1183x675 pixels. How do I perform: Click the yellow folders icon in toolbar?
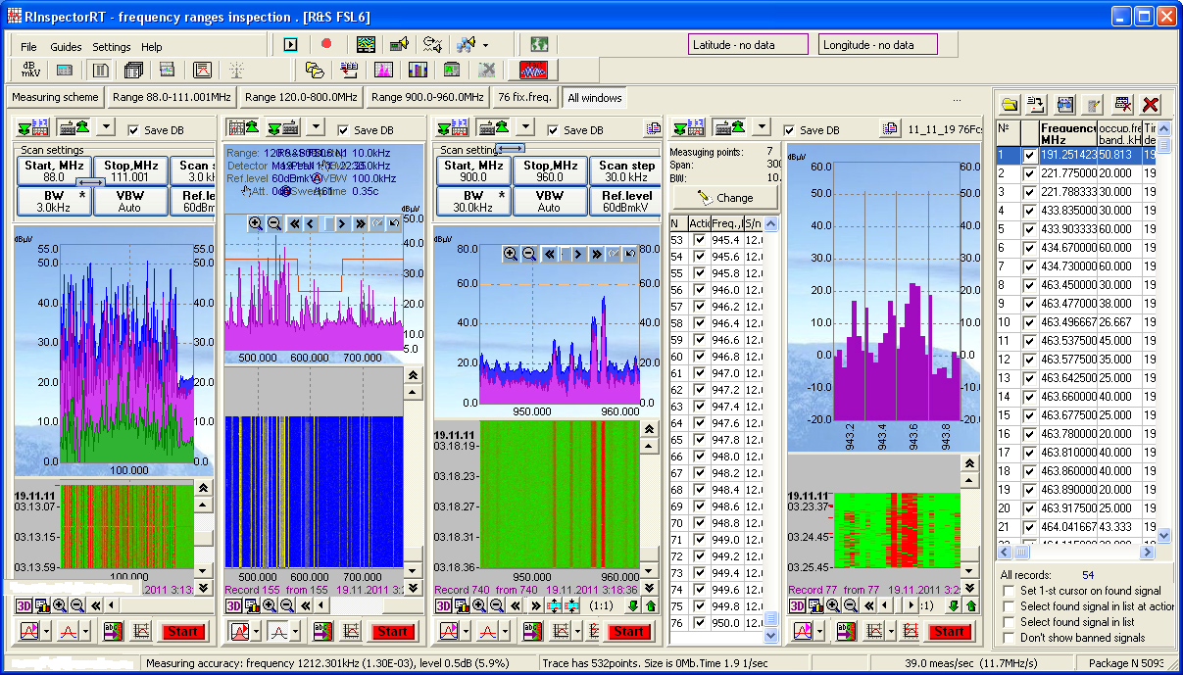coord(315,70)
